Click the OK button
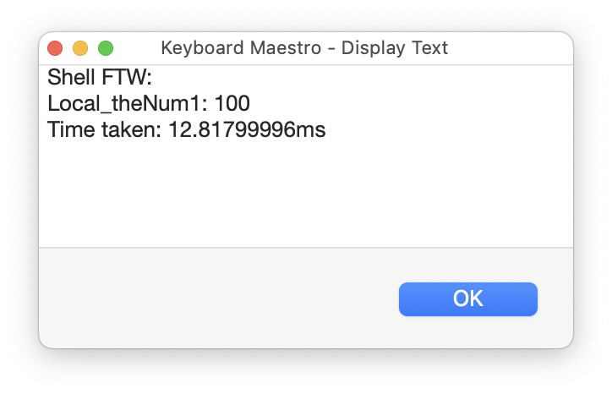The height and width of the screenshot is (394, 612). (x=467, y=298)
